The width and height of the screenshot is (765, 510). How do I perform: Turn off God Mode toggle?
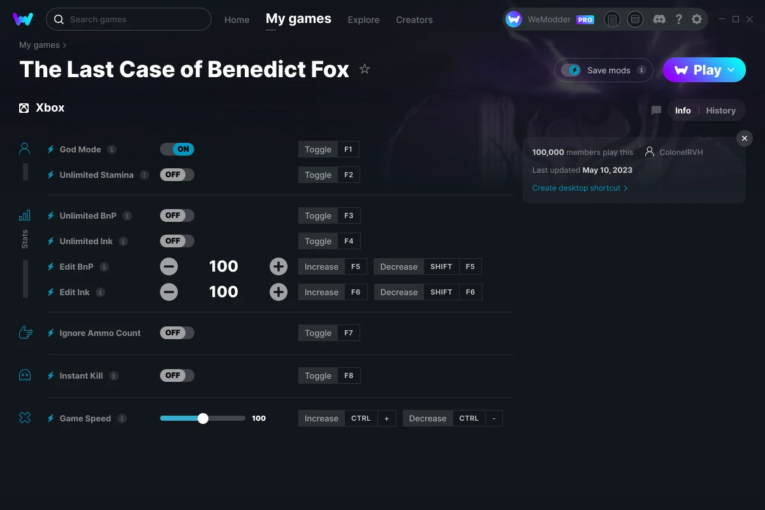pyautogui.click(x=177, y=149)
